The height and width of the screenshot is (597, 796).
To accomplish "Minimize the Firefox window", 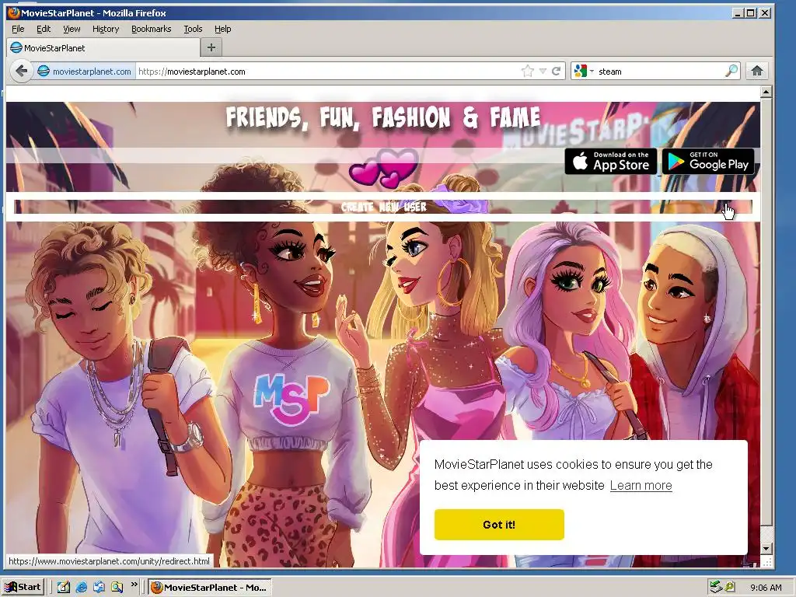I will 738,12.
